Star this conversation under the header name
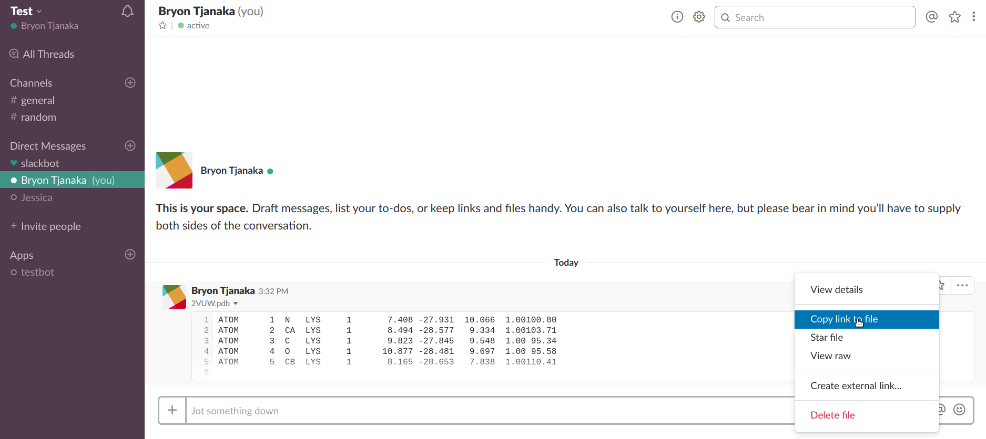The image size is (986, 439). tap(162, 25)
